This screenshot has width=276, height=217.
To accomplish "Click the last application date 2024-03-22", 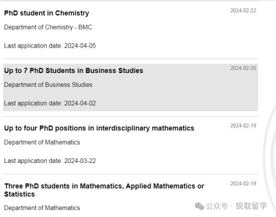I will 50,161.
